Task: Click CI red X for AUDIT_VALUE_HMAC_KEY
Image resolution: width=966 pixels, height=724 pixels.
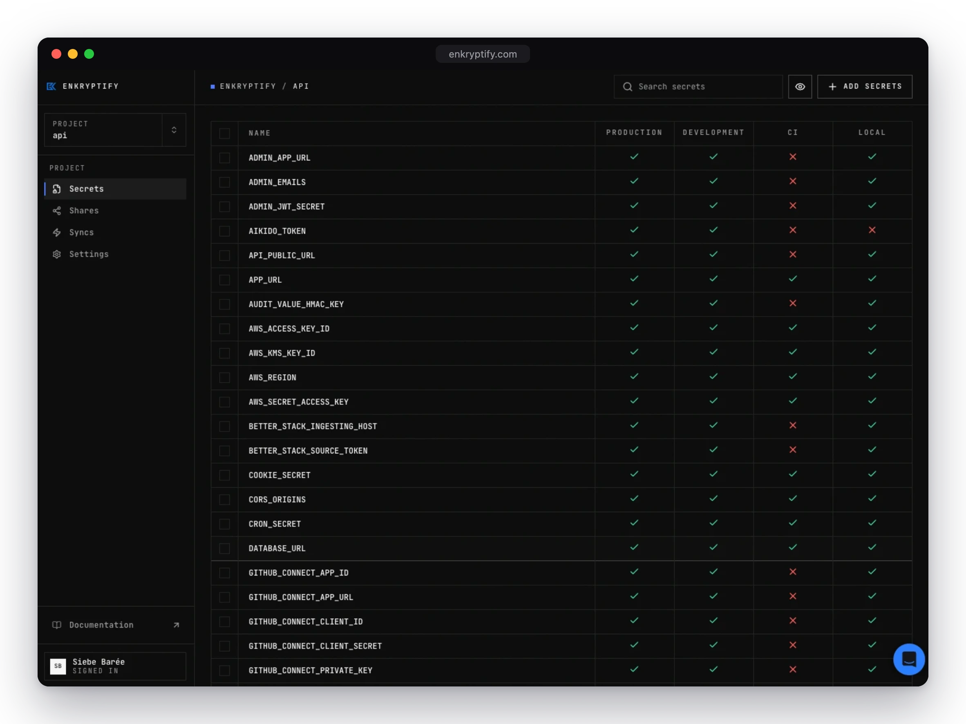Action: click(793, 303)
